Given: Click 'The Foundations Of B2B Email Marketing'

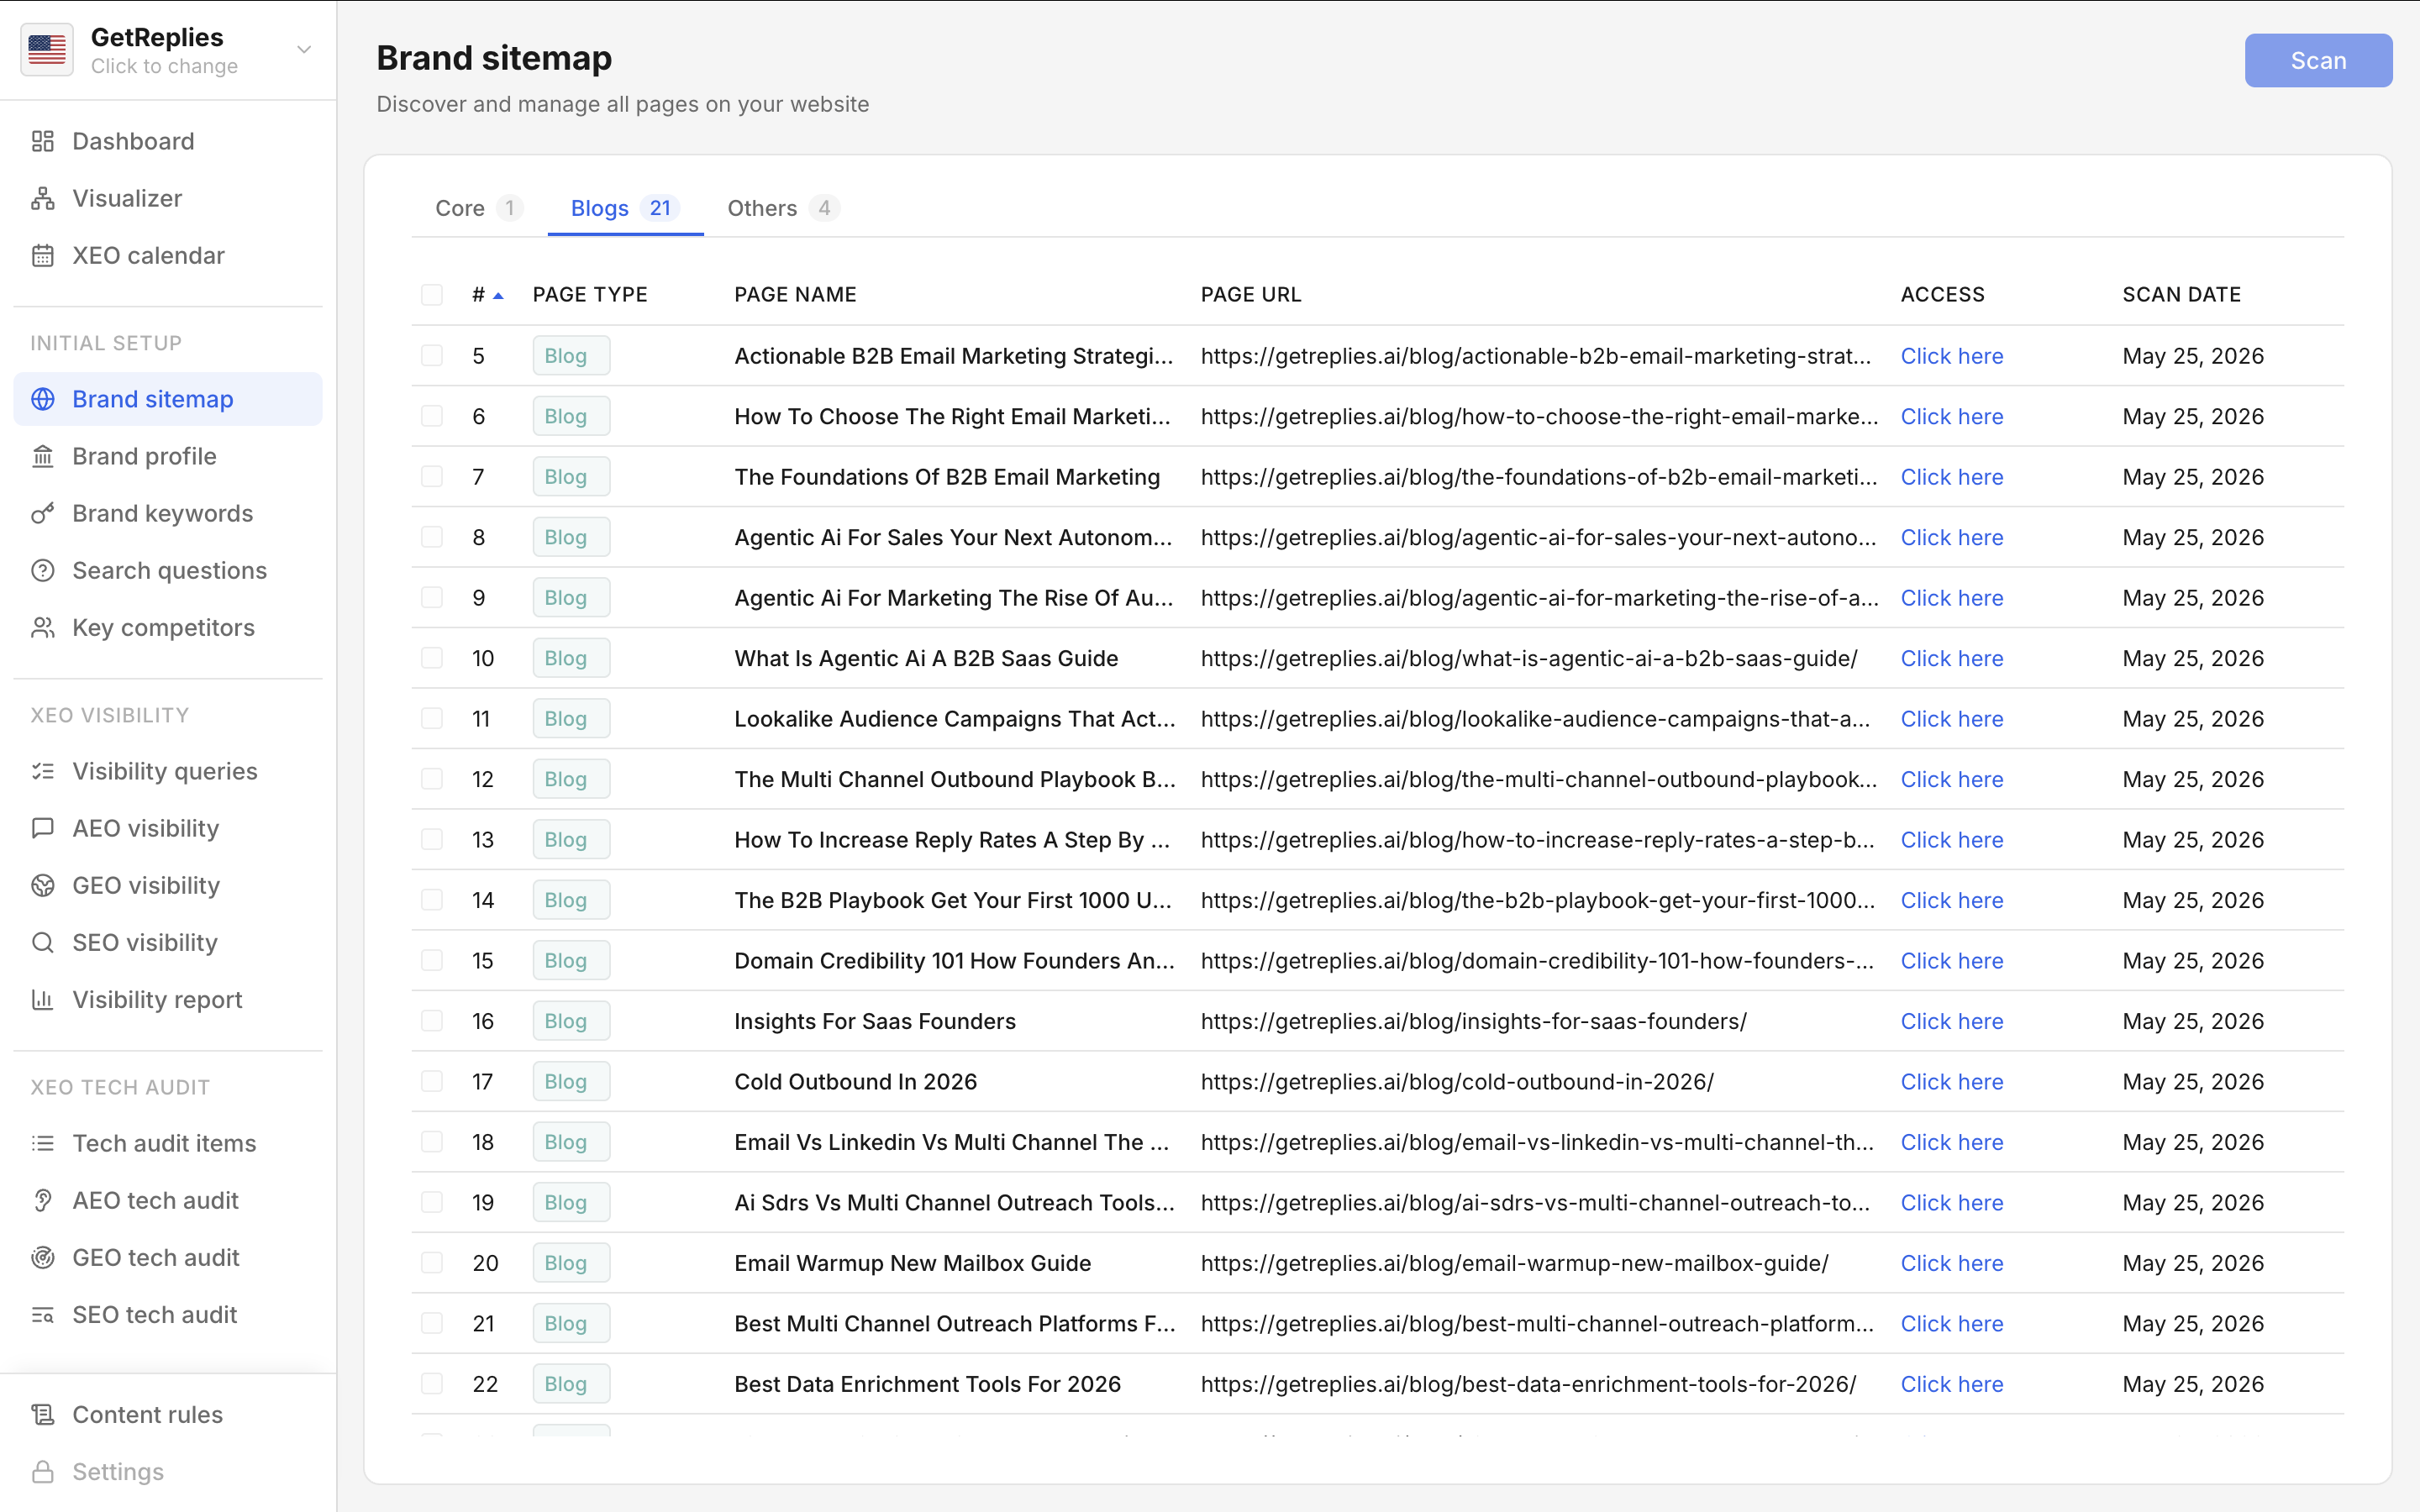Looking at the screenshot, I should (x=947, y=477).
